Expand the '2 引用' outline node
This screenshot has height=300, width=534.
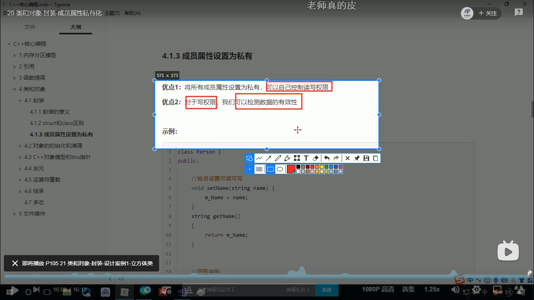(x=15, y=66)
